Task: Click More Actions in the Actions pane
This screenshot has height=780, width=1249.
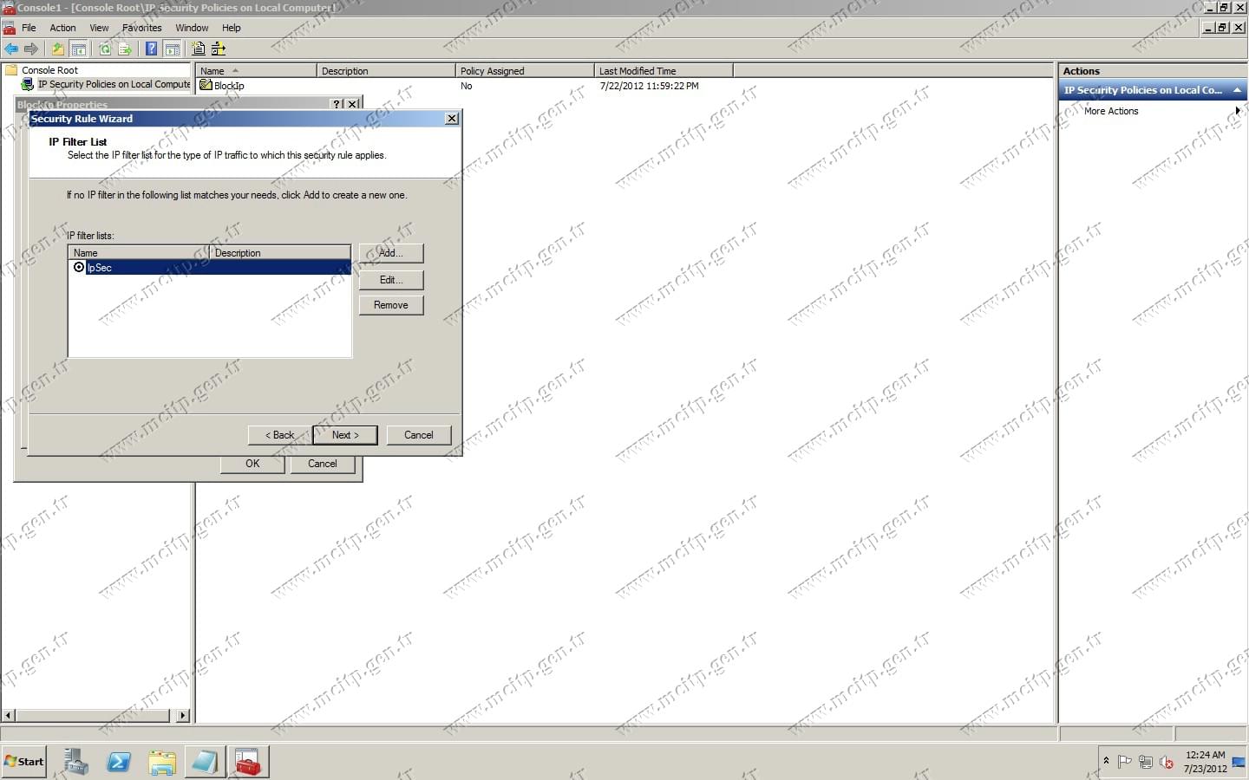Action: 1111,111
